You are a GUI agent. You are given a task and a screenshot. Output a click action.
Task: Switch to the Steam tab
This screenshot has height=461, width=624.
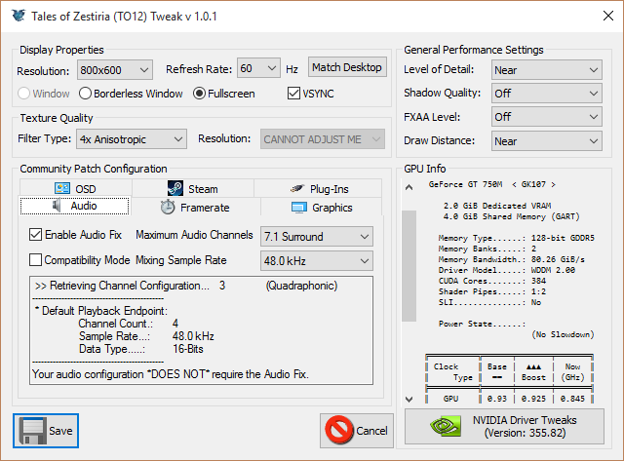click(x=193, y=188)
